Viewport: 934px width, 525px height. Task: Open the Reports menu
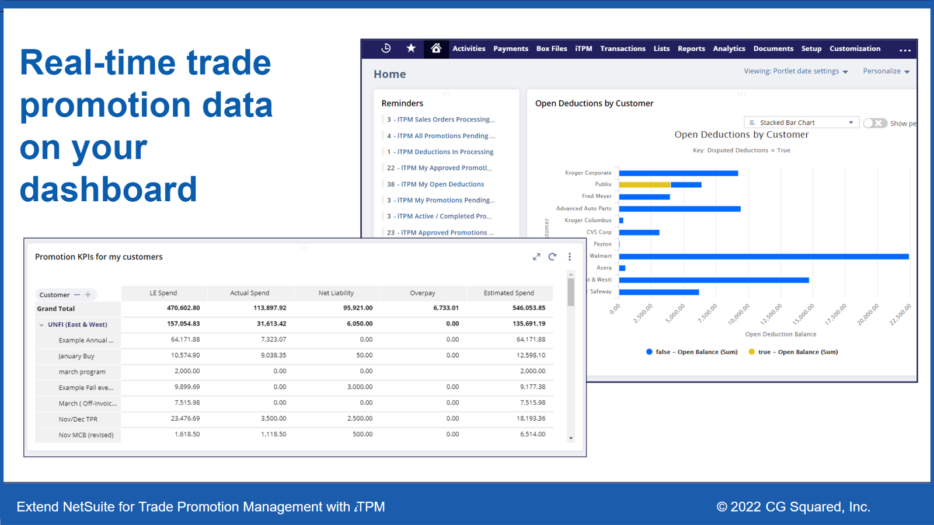691,48
